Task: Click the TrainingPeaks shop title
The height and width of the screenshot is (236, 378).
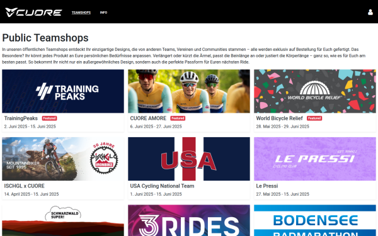Action: pyautogui.click(x=21, y=118)
